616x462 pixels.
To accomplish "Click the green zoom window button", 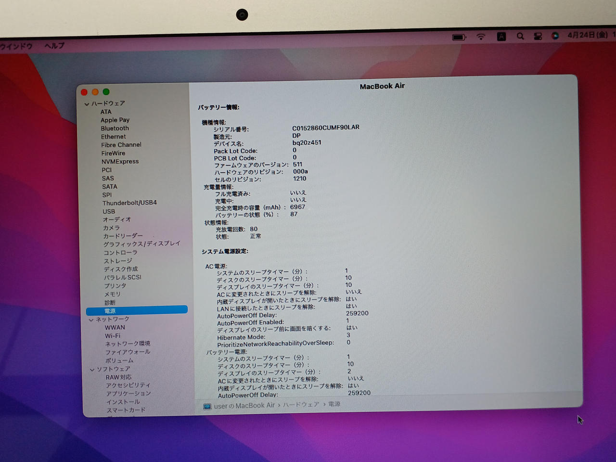I will [106, 92].
